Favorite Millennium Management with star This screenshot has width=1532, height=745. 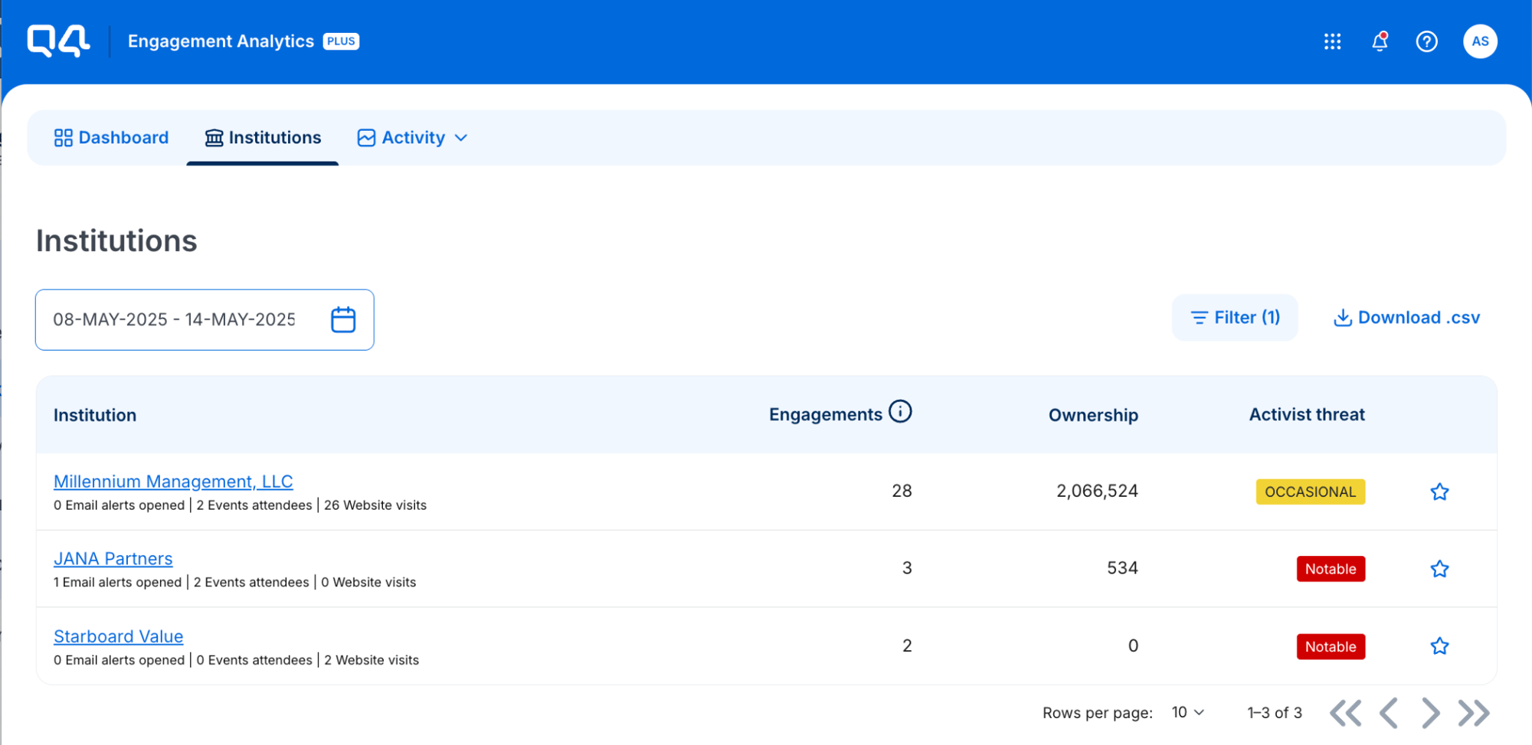click(1439, 492)
